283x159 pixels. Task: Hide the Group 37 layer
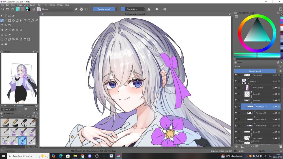pyautogui.click(x=236, y=94)
